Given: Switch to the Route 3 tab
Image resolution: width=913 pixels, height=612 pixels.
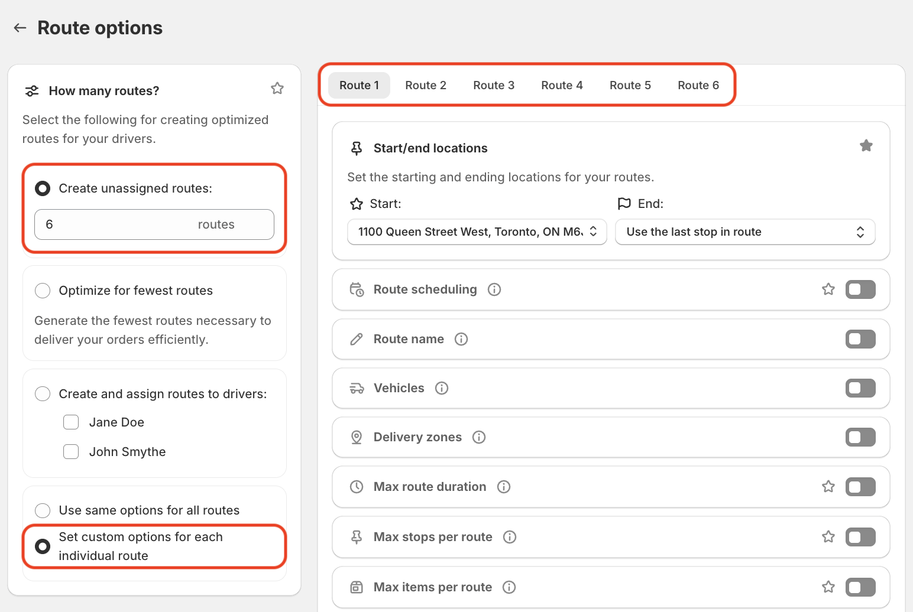Looking at the screenshot, I should click(x=494, y=85).
